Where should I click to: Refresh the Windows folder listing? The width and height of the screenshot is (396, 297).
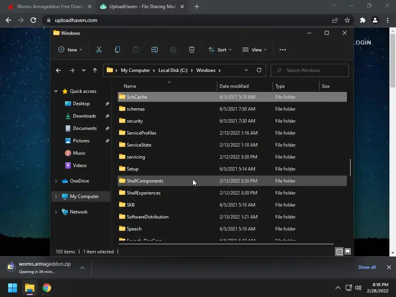click(259, 70)
